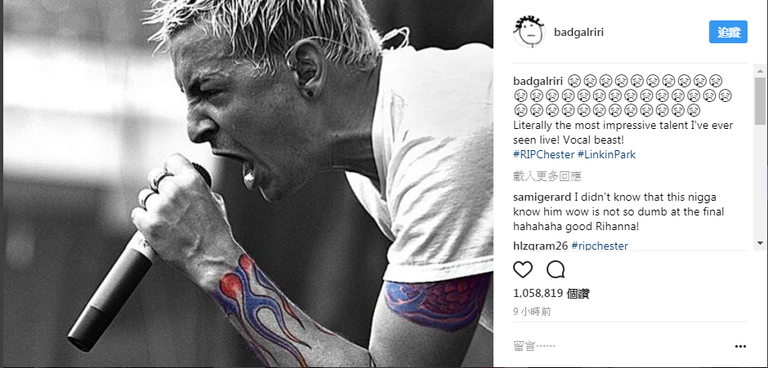Open the #RIPChester hashtag
The image size is (768, 368).
point(543,155)
